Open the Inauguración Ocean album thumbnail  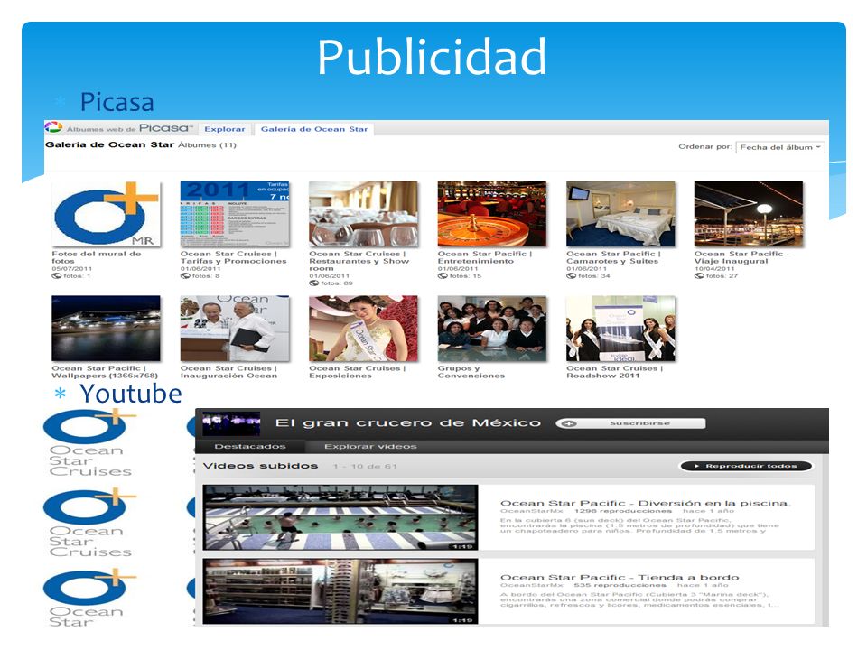235,329
